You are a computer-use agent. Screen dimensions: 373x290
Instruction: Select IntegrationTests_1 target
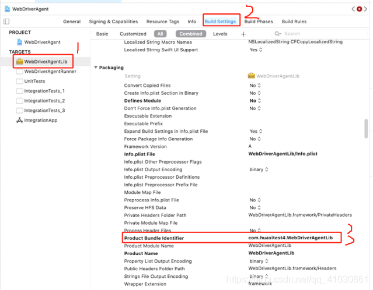click(44, 91)
